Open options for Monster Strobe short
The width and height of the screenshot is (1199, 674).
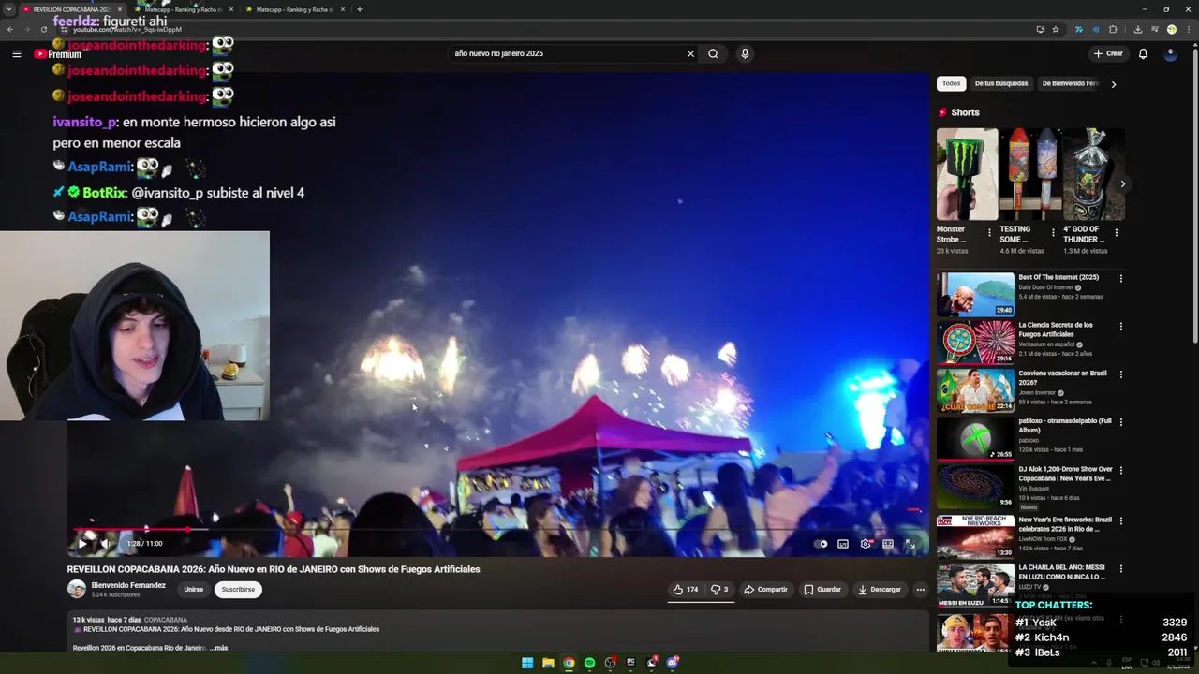[990, 232]
